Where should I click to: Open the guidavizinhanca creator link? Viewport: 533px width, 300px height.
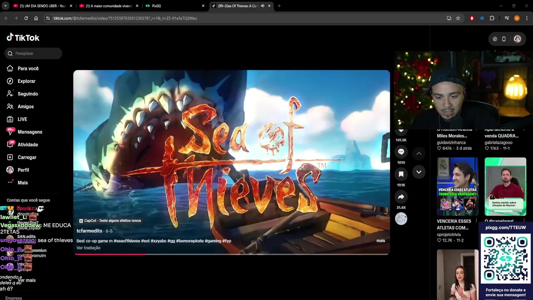451,142
